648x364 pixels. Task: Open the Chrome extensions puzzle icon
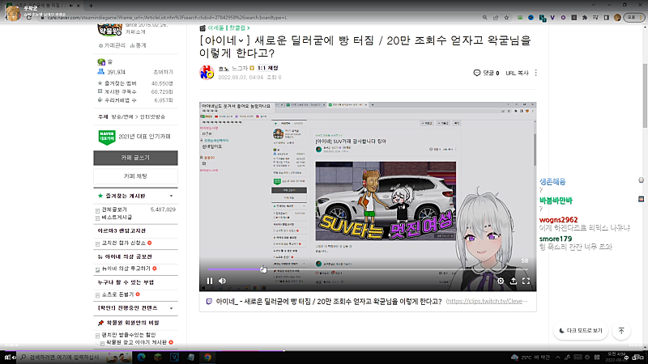[x=584, y=18]
